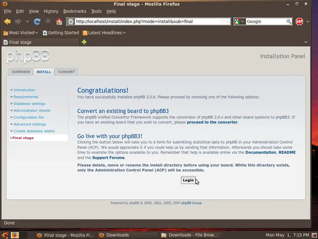318x239 pixels.
Task: Click the clock showing Mon May 1
Action: click(287, 235)
